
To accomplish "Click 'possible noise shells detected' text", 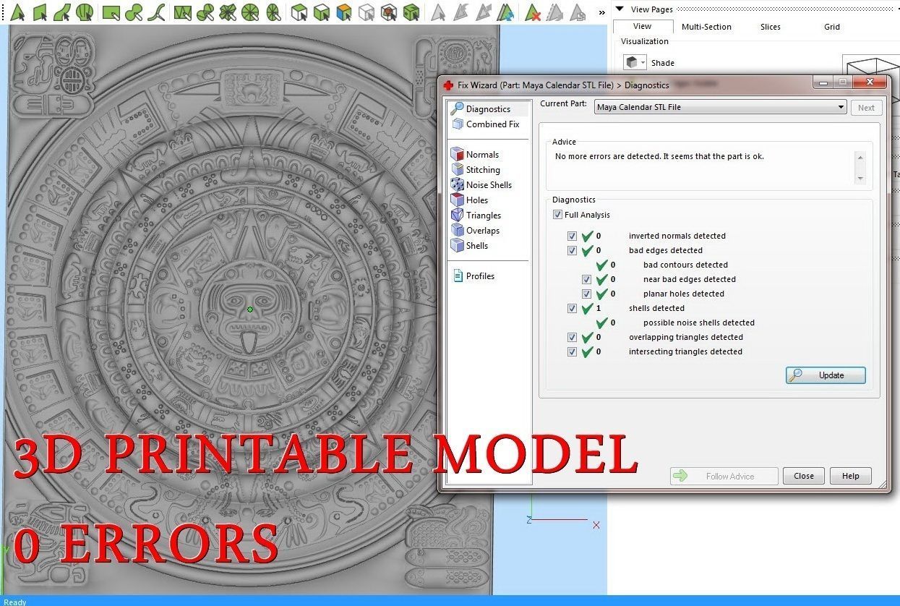I will (x=699, y=323).
